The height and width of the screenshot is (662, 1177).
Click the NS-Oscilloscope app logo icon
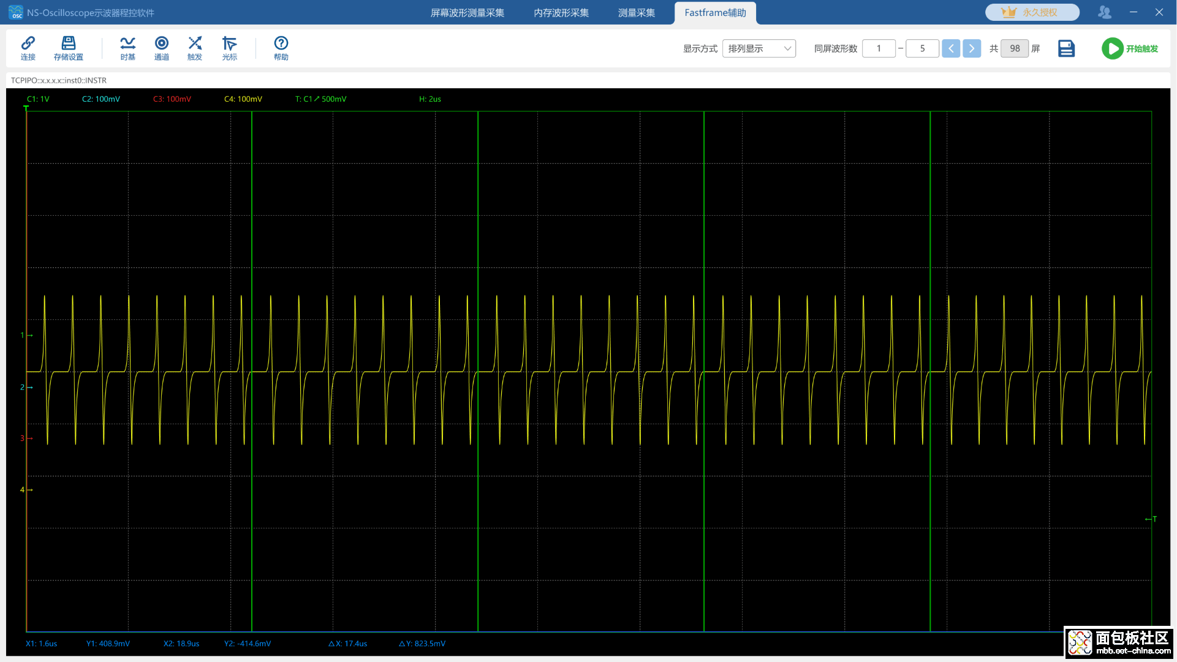pyautogui.click(x=15, y=12)
